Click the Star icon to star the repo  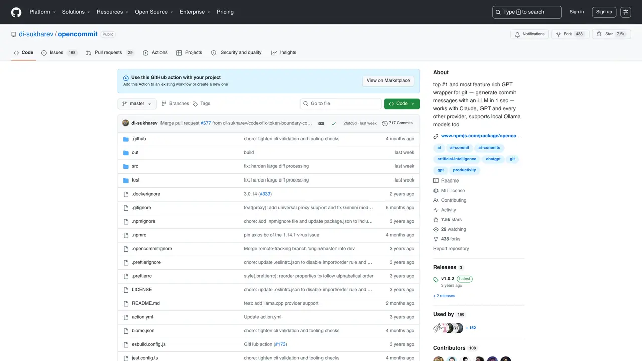tap(599, 34)
